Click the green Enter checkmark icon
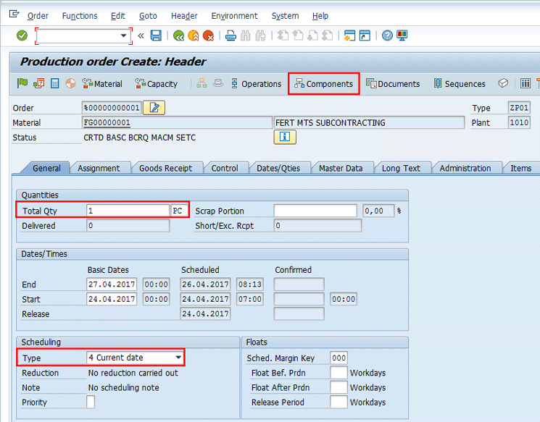 tap(22, 35)
